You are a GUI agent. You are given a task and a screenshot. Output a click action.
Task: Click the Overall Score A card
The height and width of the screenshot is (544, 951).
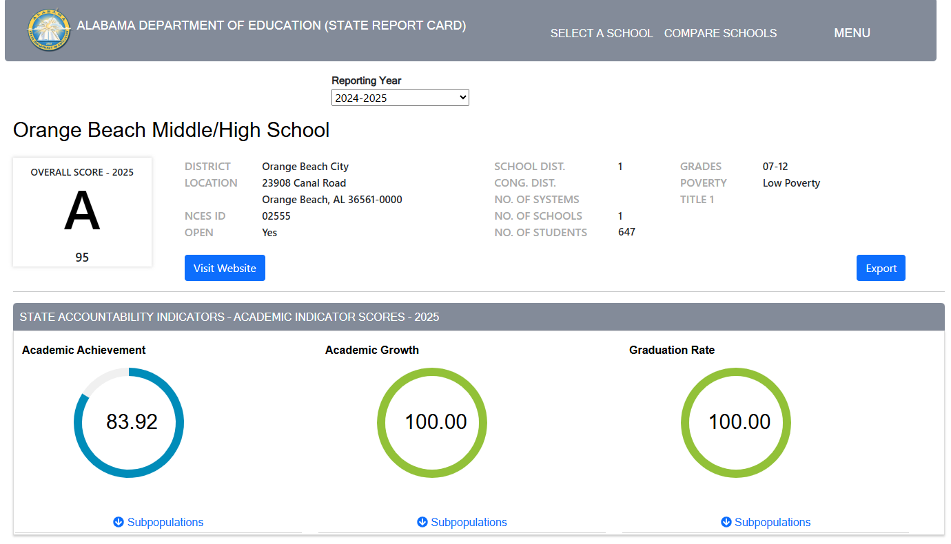point(82,212)
